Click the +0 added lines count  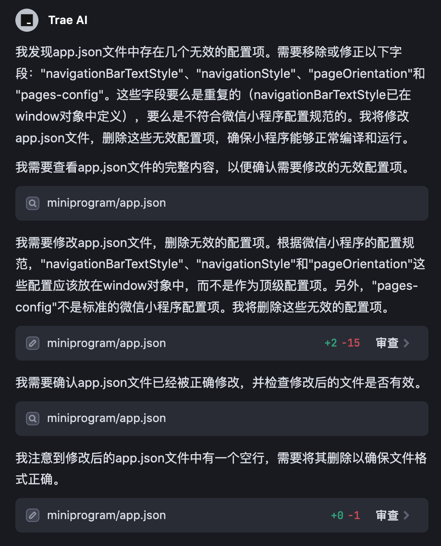click(x=337, y=515)
